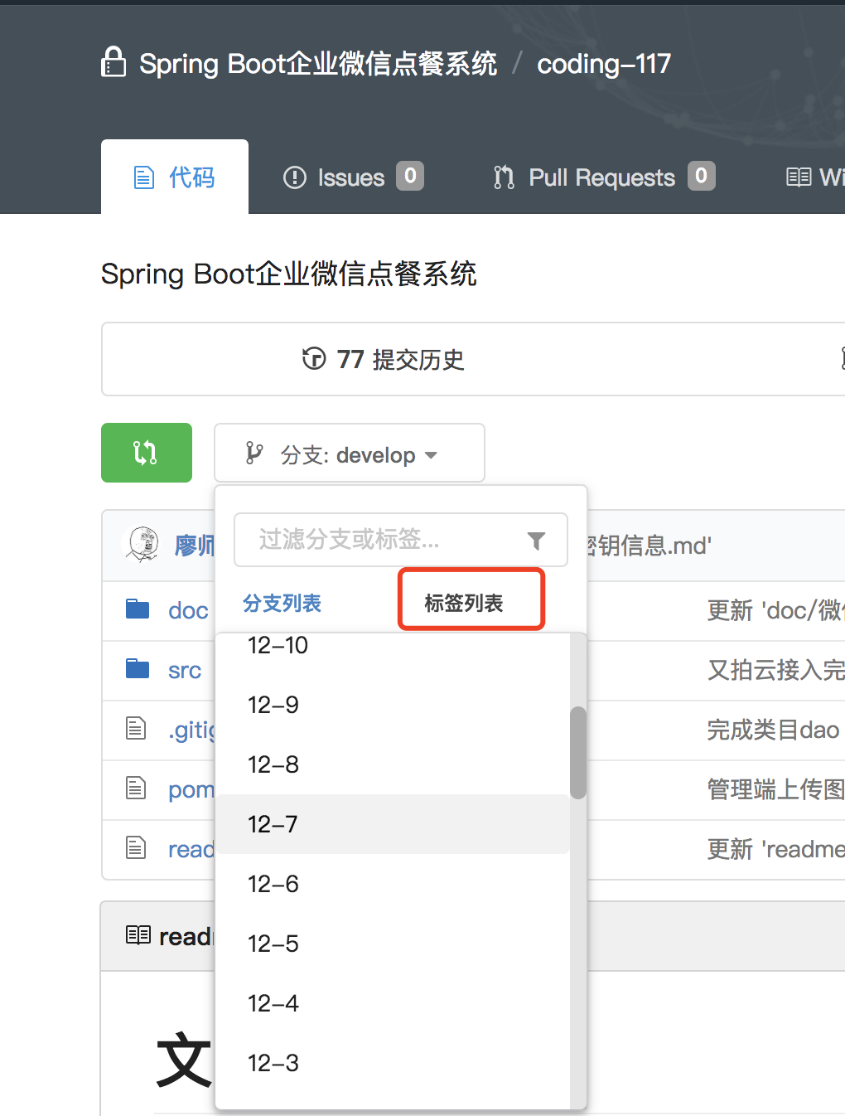The height and width of the screenshot is (1116, 845).
Task: Click the tag list scrollbar thumb
Action: click(x=578, y=753)
